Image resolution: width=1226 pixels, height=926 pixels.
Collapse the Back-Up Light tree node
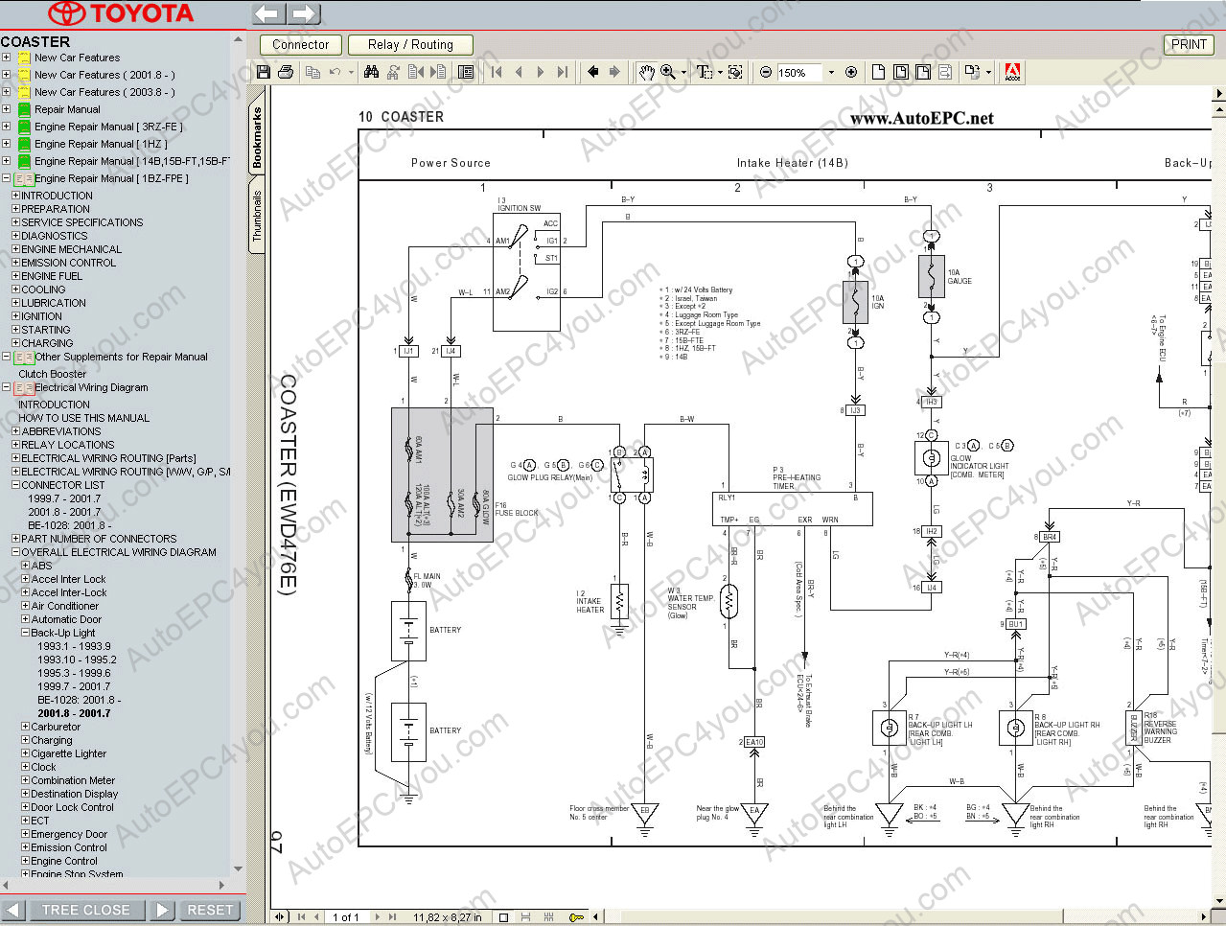pos(25,633)
